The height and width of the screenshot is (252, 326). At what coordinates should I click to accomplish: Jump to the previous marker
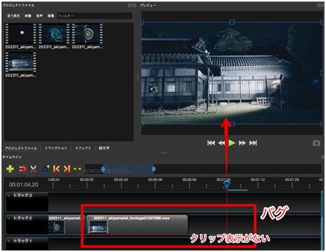56,169
